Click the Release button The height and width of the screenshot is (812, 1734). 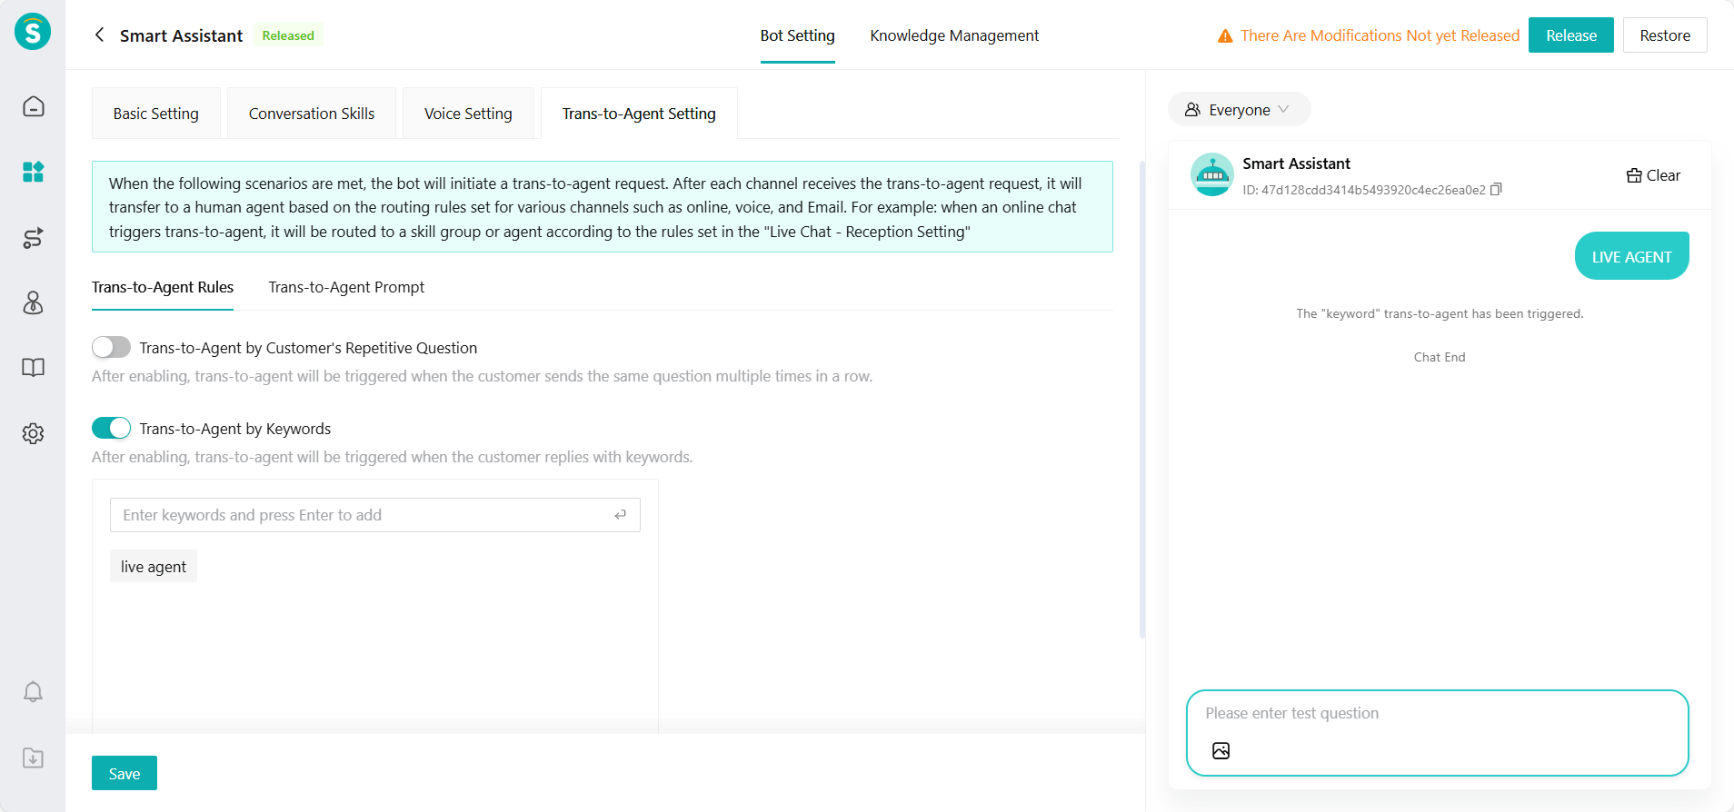click(1570, 35)
